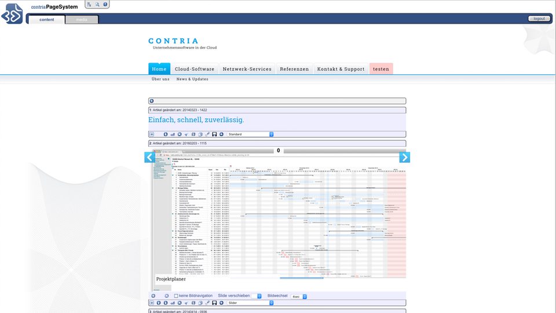Open the Home menu item

(159, 69)
